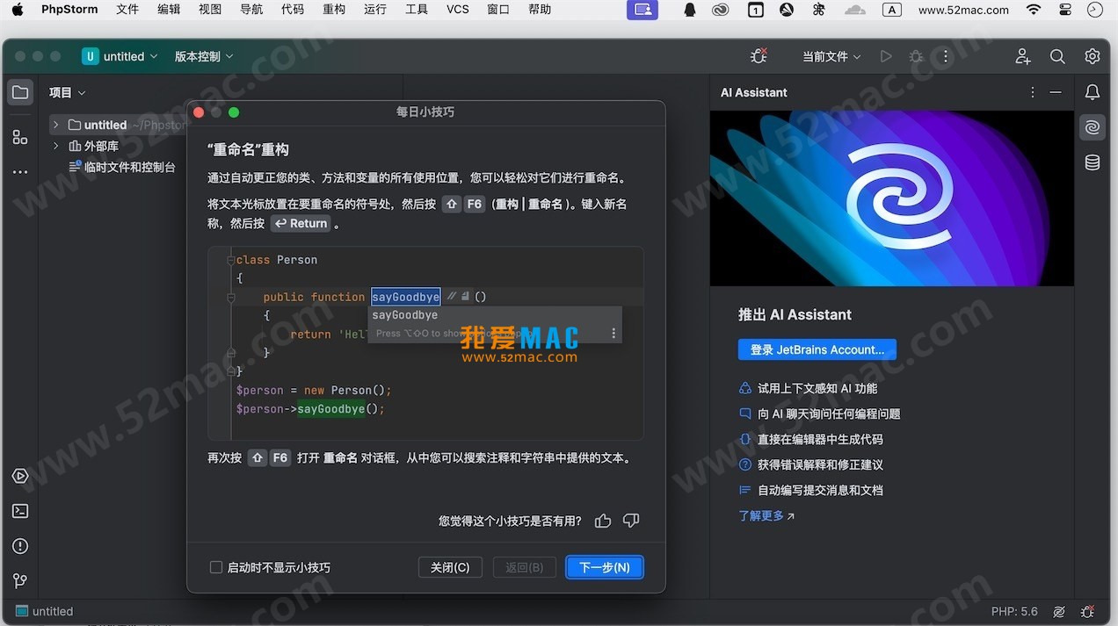Click the debug listener bug icon in toolbar
The image size is (1118, 626).
coord(759,56)
